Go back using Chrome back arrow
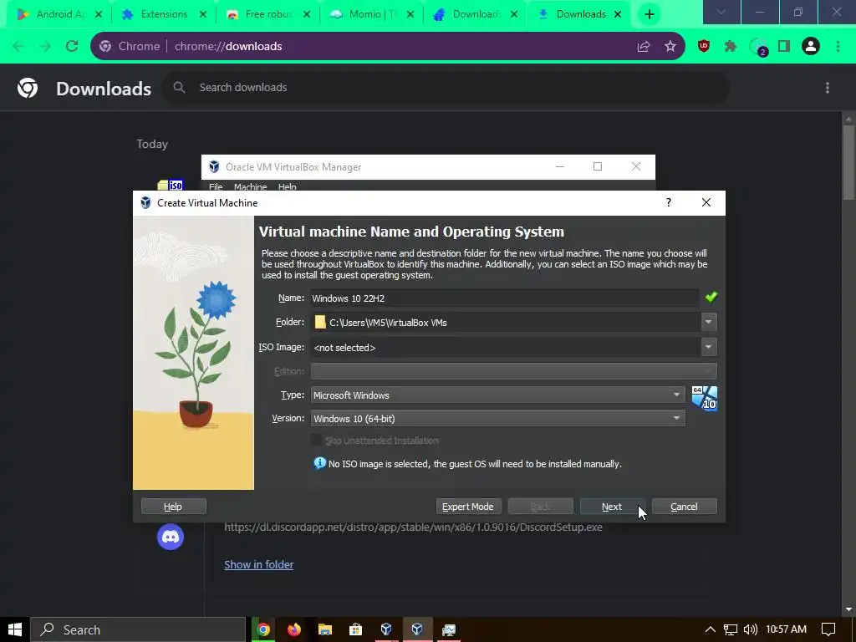The width and height of the screenshot is (856, 642). click(18, 47)
